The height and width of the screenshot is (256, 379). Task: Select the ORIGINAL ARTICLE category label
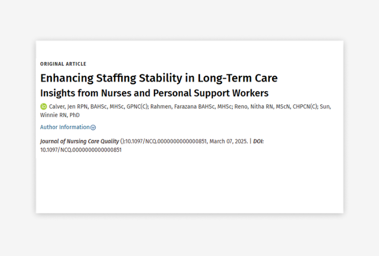click(63, 64)
